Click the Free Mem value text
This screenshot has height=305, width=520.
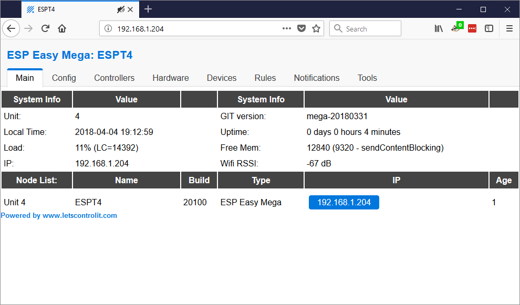[375, 148]
